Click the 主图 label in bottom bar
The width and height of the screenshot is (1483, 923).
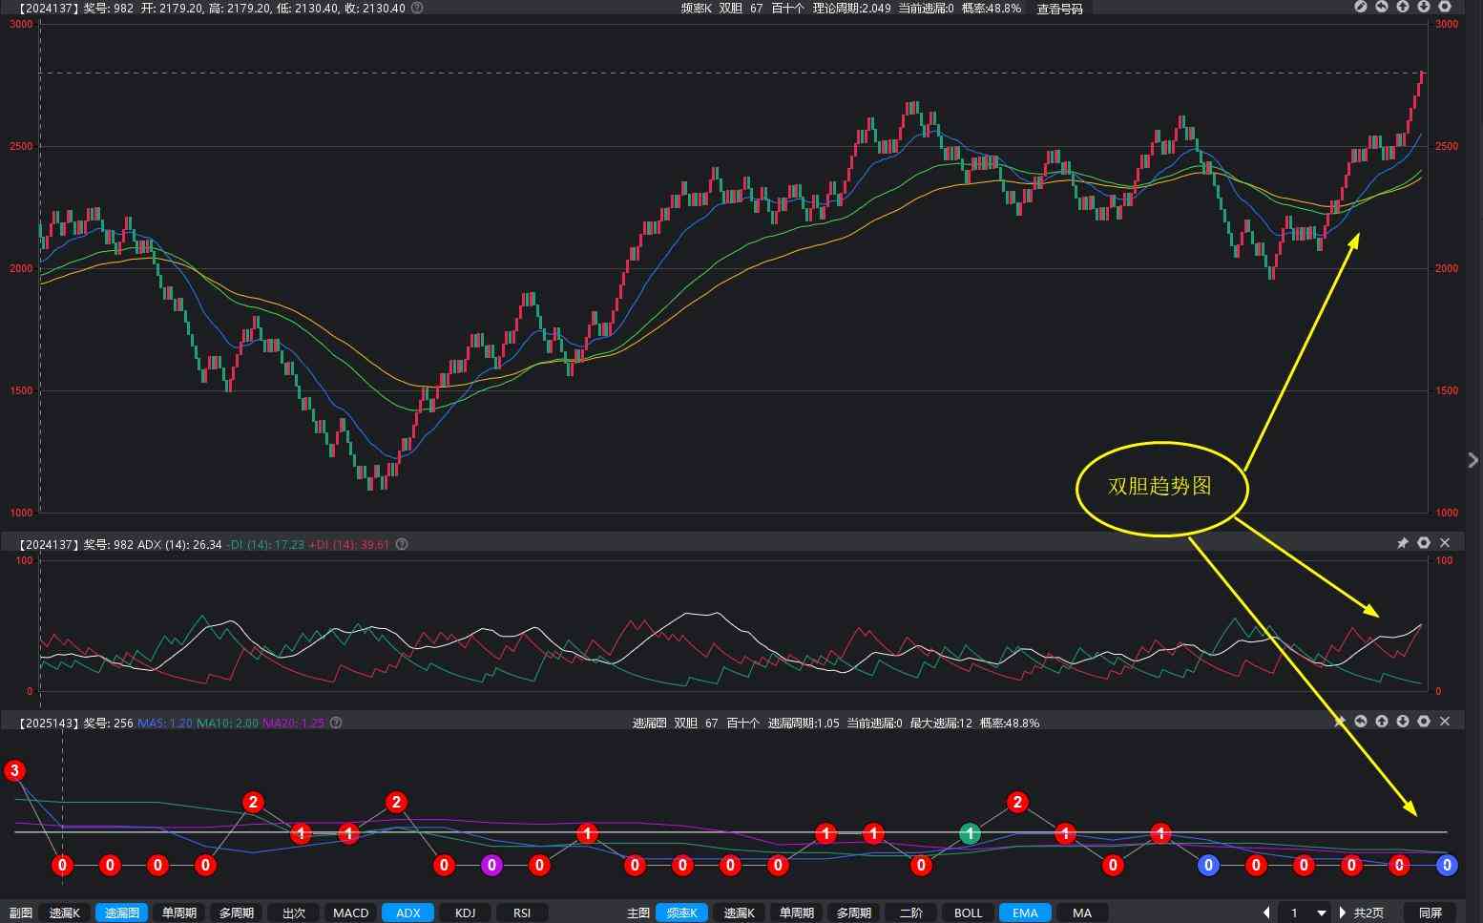[637, 913]
